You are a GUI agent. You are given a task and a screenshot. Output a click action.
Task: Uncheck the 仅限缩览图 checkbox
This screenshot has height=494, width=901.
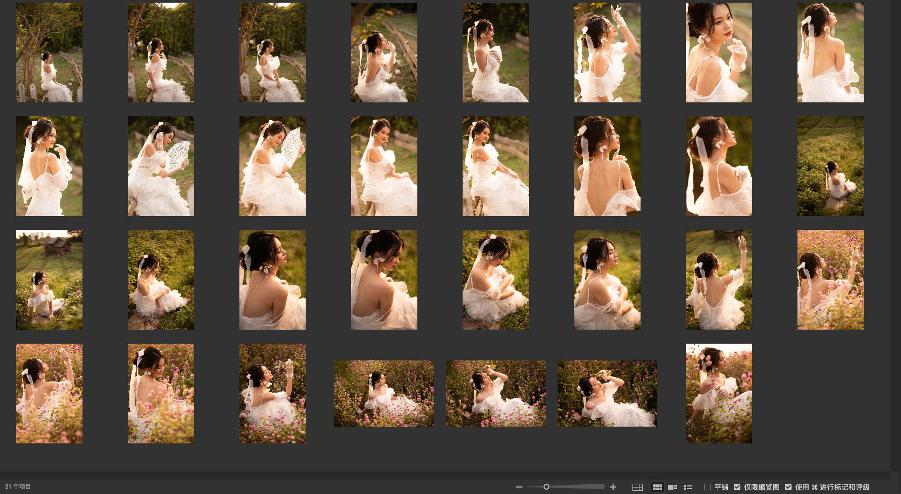click(x=737, y=487)
